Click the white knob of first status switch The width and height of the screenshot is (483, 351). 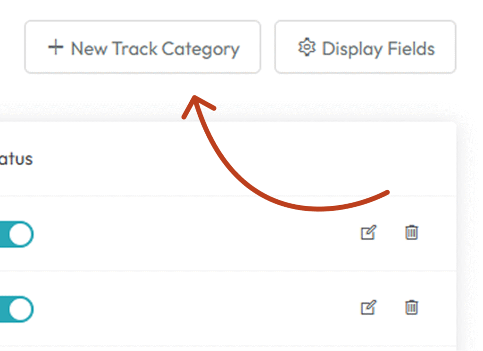coord(20,234)
